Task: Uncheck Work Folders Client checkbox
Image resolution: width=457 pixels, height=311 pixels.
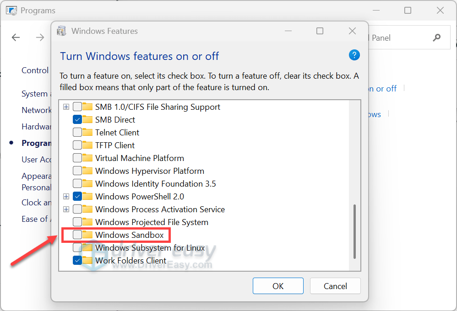Action: pos(77,260)
